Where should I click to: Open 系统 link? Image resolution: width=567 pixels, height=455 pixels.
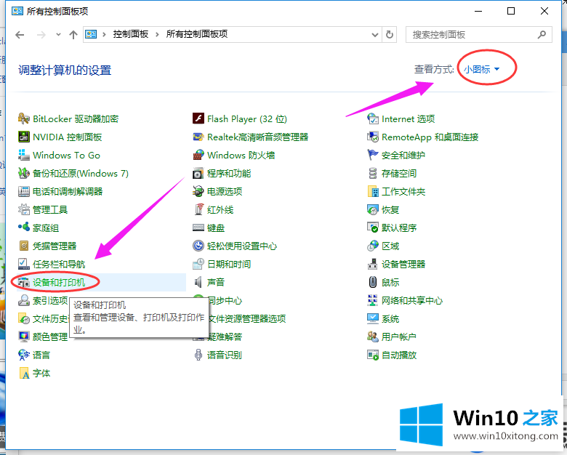pos(390,318)
